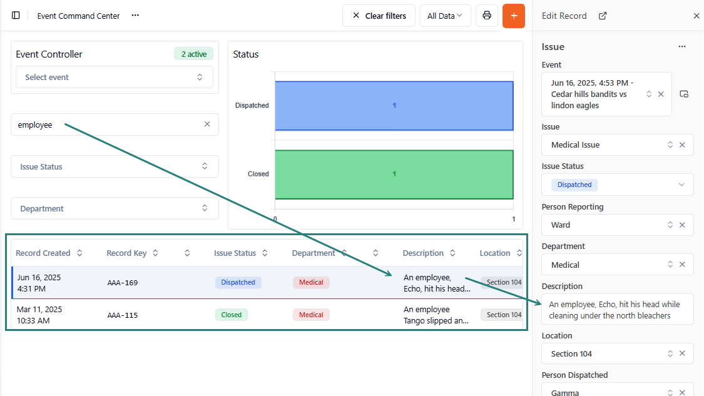
Task: Open the Issue Status filter dropdown
Action: click(x=115, y=167)
